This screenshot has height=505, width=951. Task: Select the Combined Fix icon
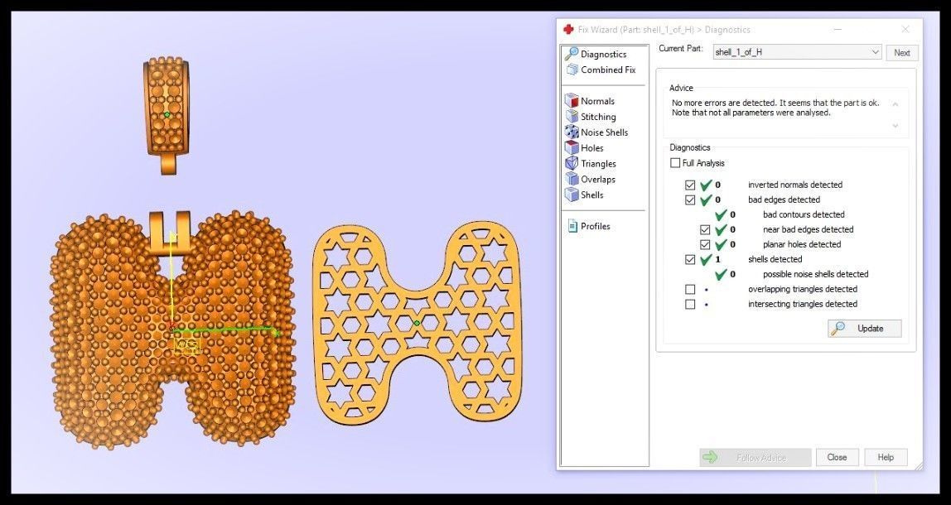[572, 70]
